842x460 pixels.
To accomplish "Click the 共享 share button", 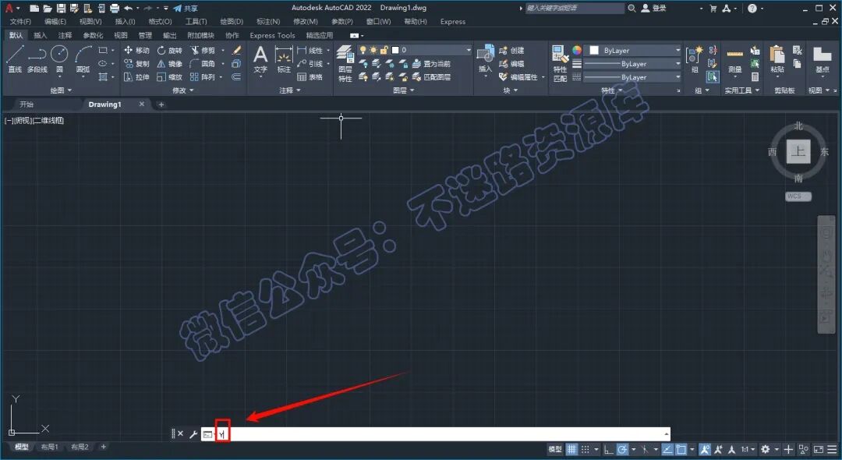I will pos(186,8).
